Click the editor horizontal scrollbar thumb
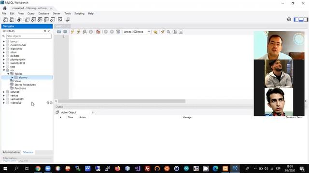 [x=122, y=101]
